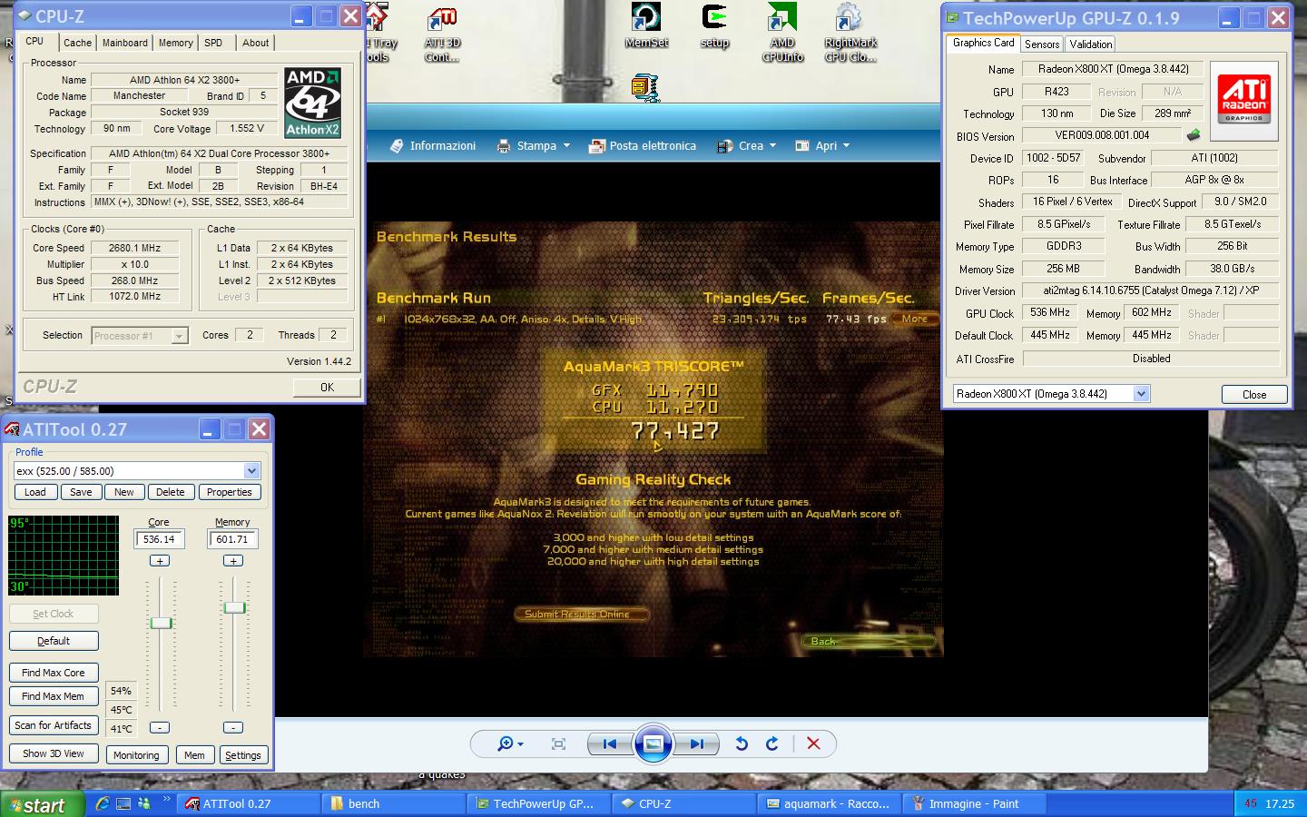The image size is (1307, 817).
Task: Click the Core clock value field 536.14
Action: [x=159, y=539]
